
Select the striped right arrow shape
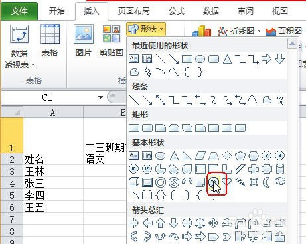187,237
